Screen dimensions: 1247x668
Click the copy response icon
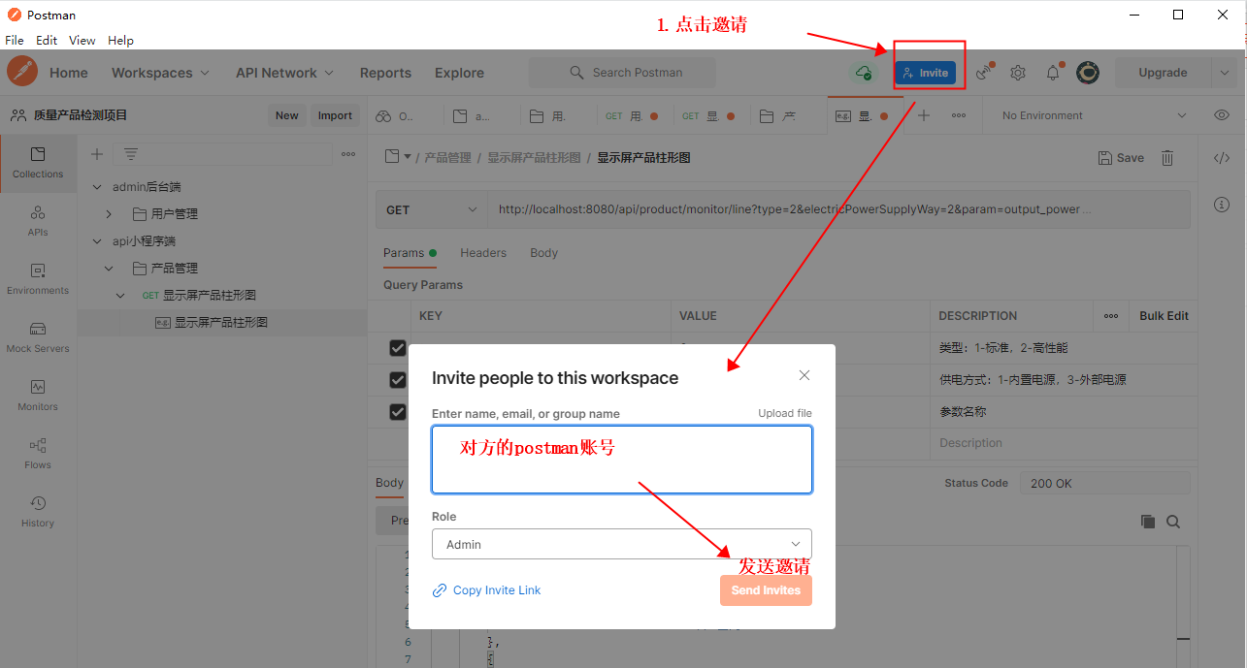point(1148,522)
